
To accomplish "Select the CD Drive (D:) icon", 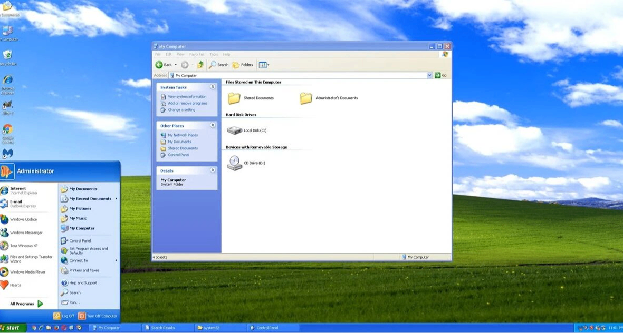I will pos(234,163).
